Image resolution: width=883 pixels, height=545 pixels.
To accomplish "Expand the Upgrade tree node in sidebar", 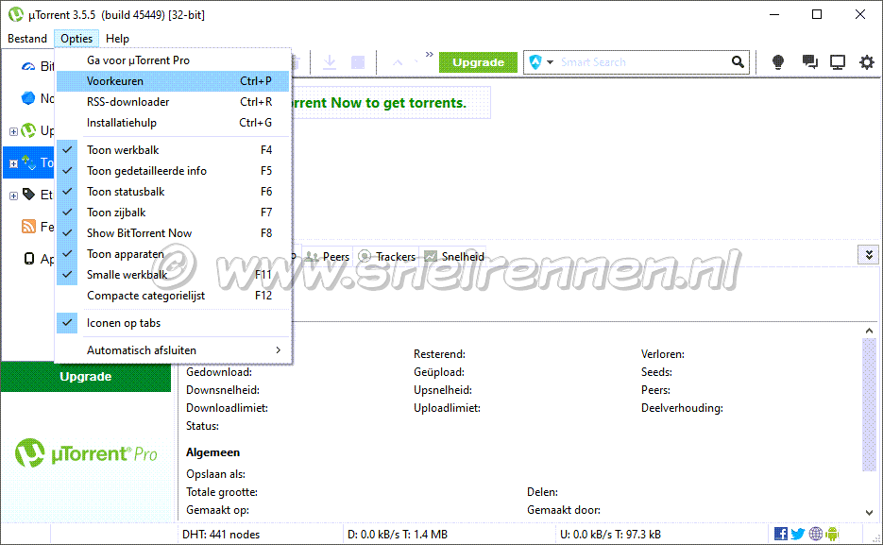I will click(x=13, y=131).
